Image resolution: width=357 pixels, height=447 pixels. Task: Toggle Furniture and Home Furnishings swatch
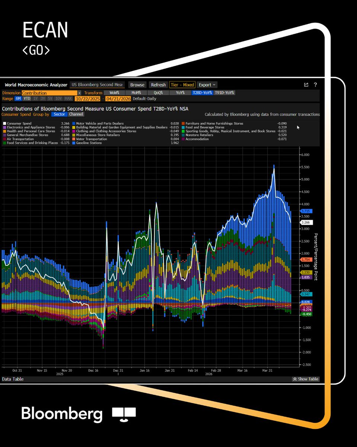tap(183, 123)
